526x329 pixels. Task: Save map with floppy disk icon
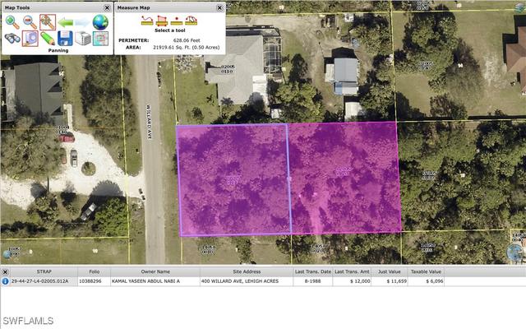65,38
